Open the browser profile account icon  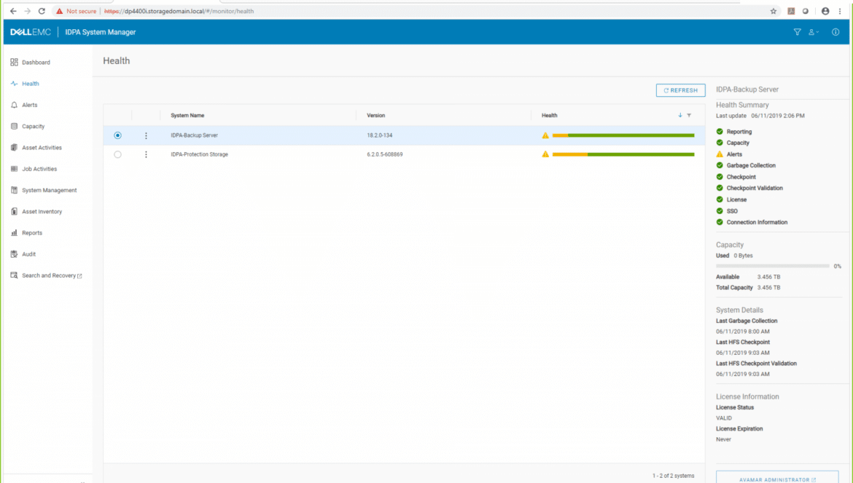tap(825, 11)
